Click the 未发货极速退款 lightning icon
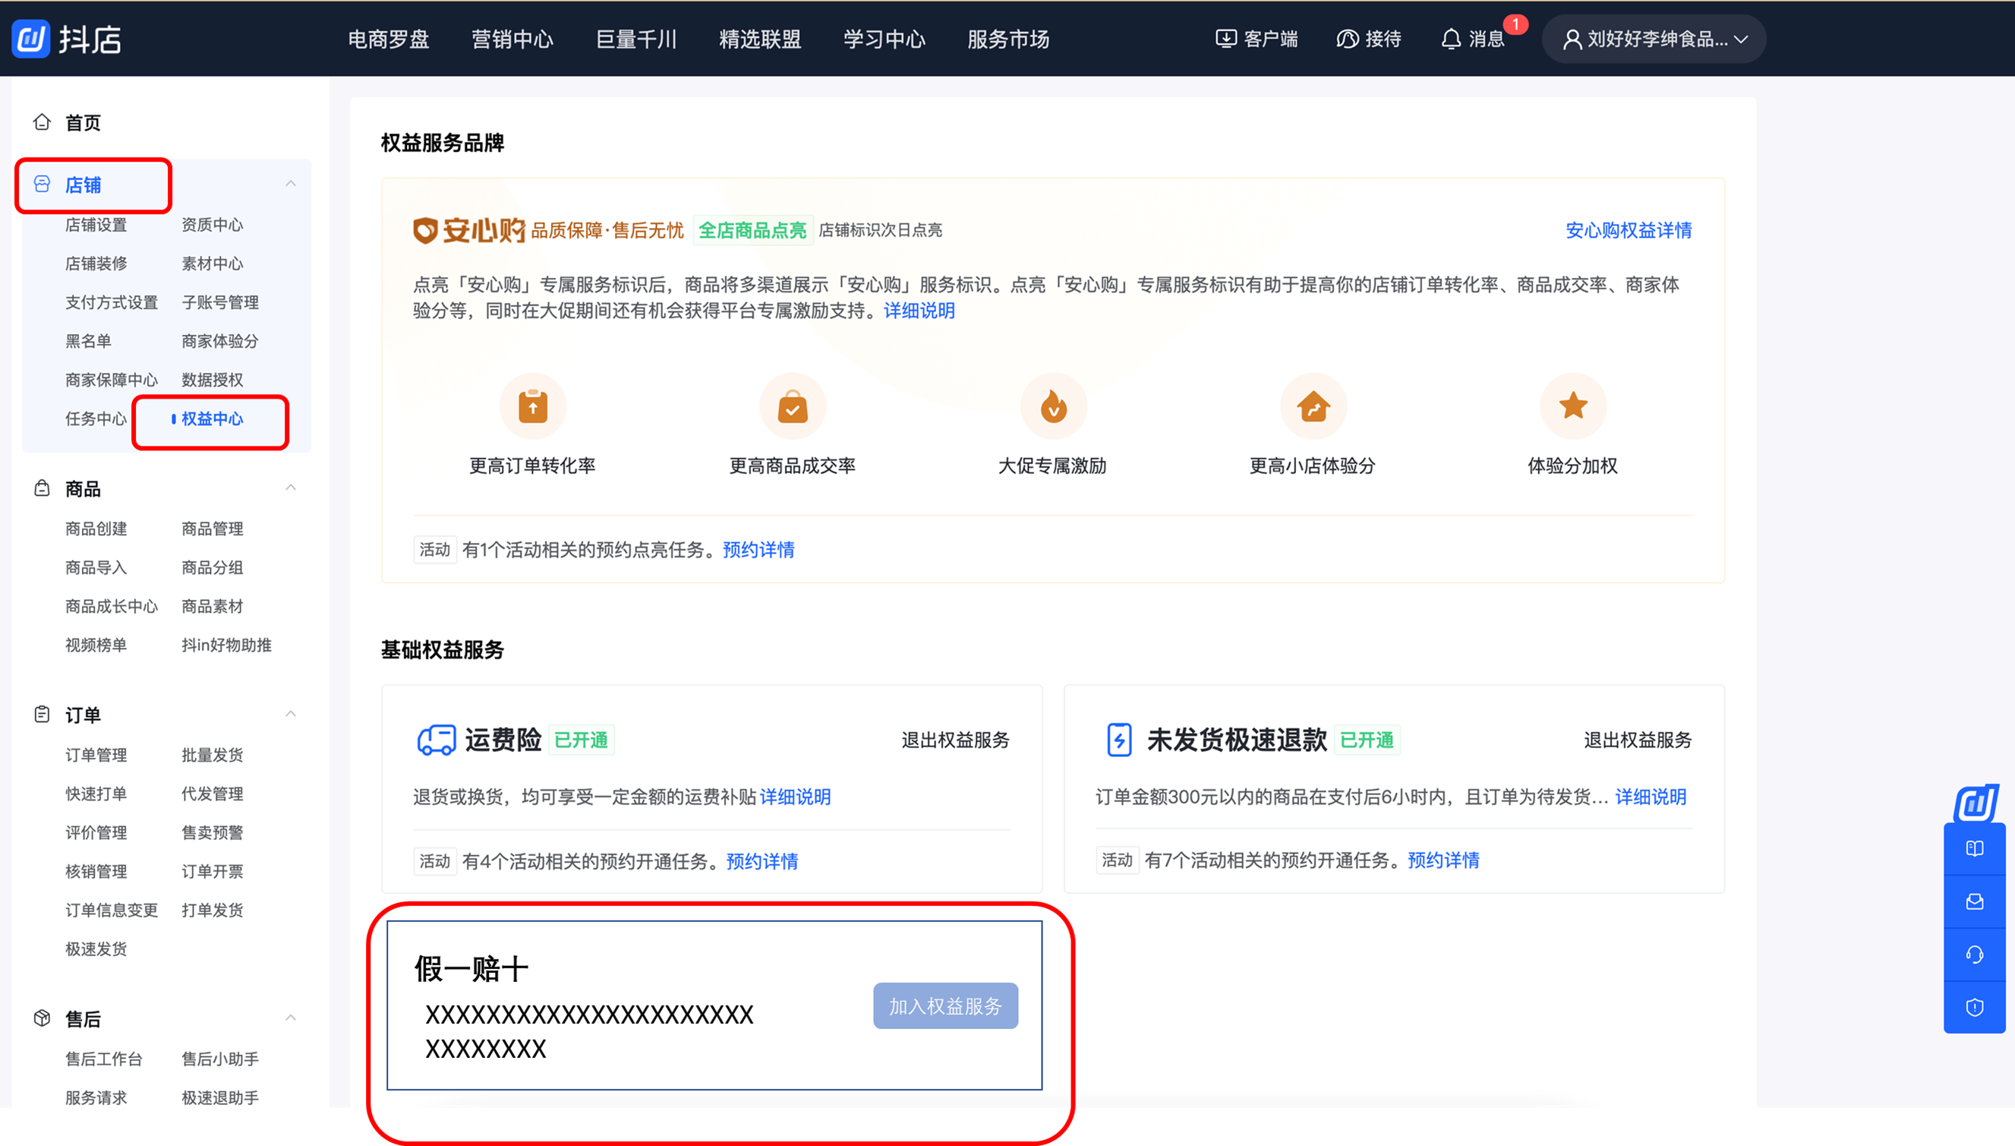The height and width of the screenshot is (1146, 2015). [1119, 739]
